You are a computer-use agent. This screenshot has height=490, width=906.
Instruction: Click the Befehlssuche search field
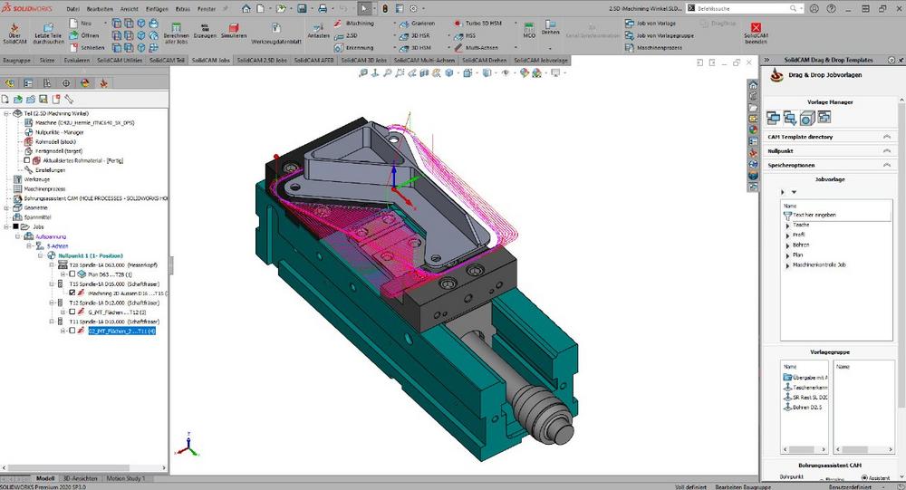point(743,8)
